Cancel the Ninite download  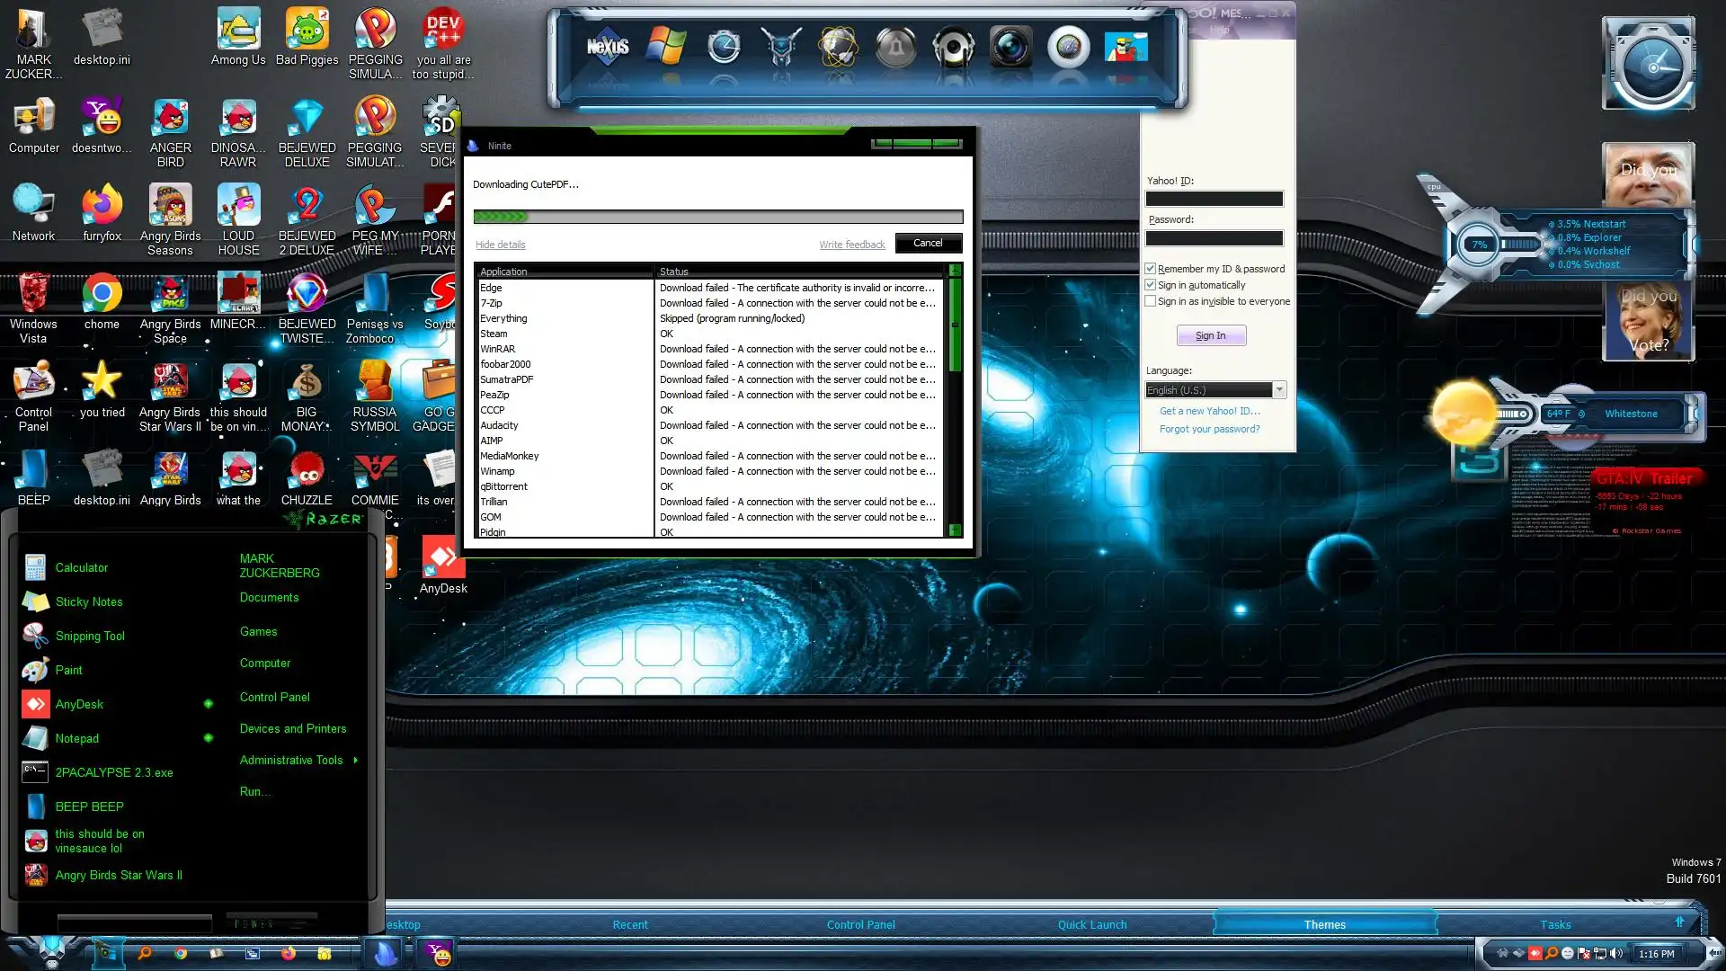coord(928,243)
